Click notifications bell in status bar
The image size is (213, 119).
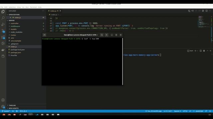[x=210, y=111]
